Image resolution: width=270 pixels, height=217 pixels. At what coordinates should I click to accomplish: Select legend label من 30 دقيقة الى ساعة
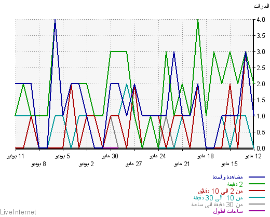(x=217, y=205)
